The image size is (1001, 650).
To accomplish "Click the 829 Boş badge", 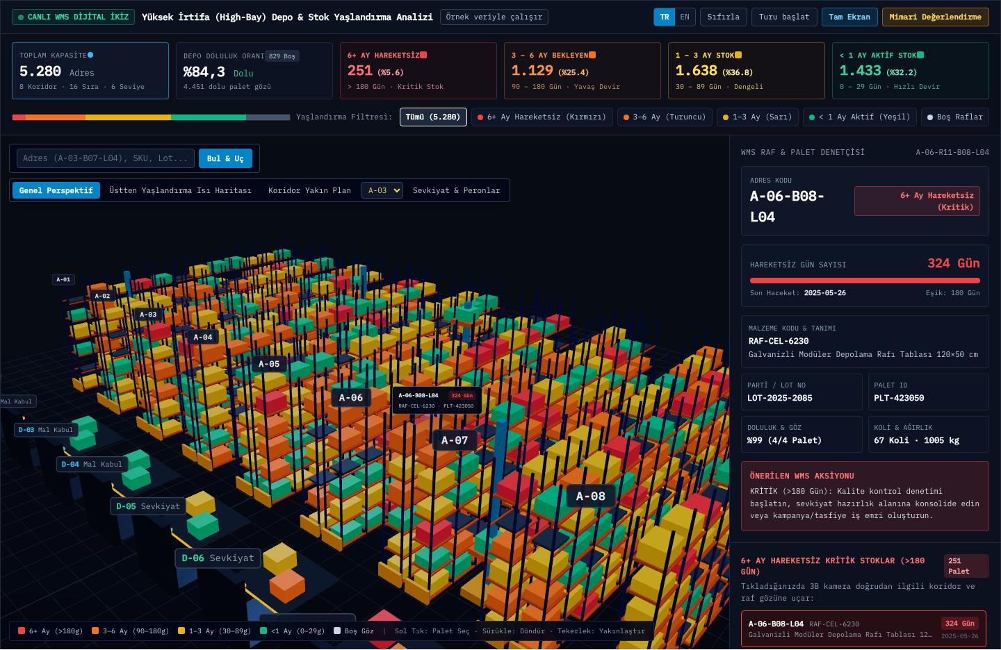I will 282,56.
